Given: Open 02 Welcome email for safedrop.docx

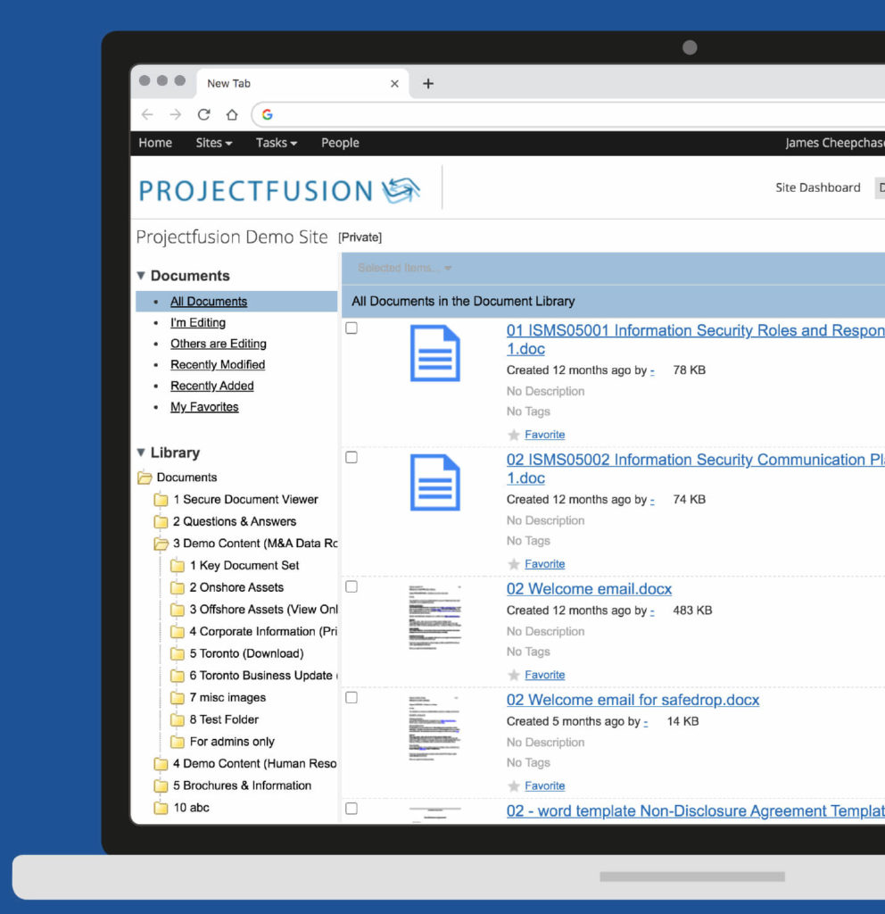Looking at the screenshot, I should [x=633, y=700].
